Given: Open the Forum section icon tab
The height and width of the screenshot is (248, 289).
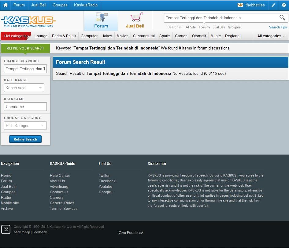Looking at the screenshot, I should pos(101,21).
